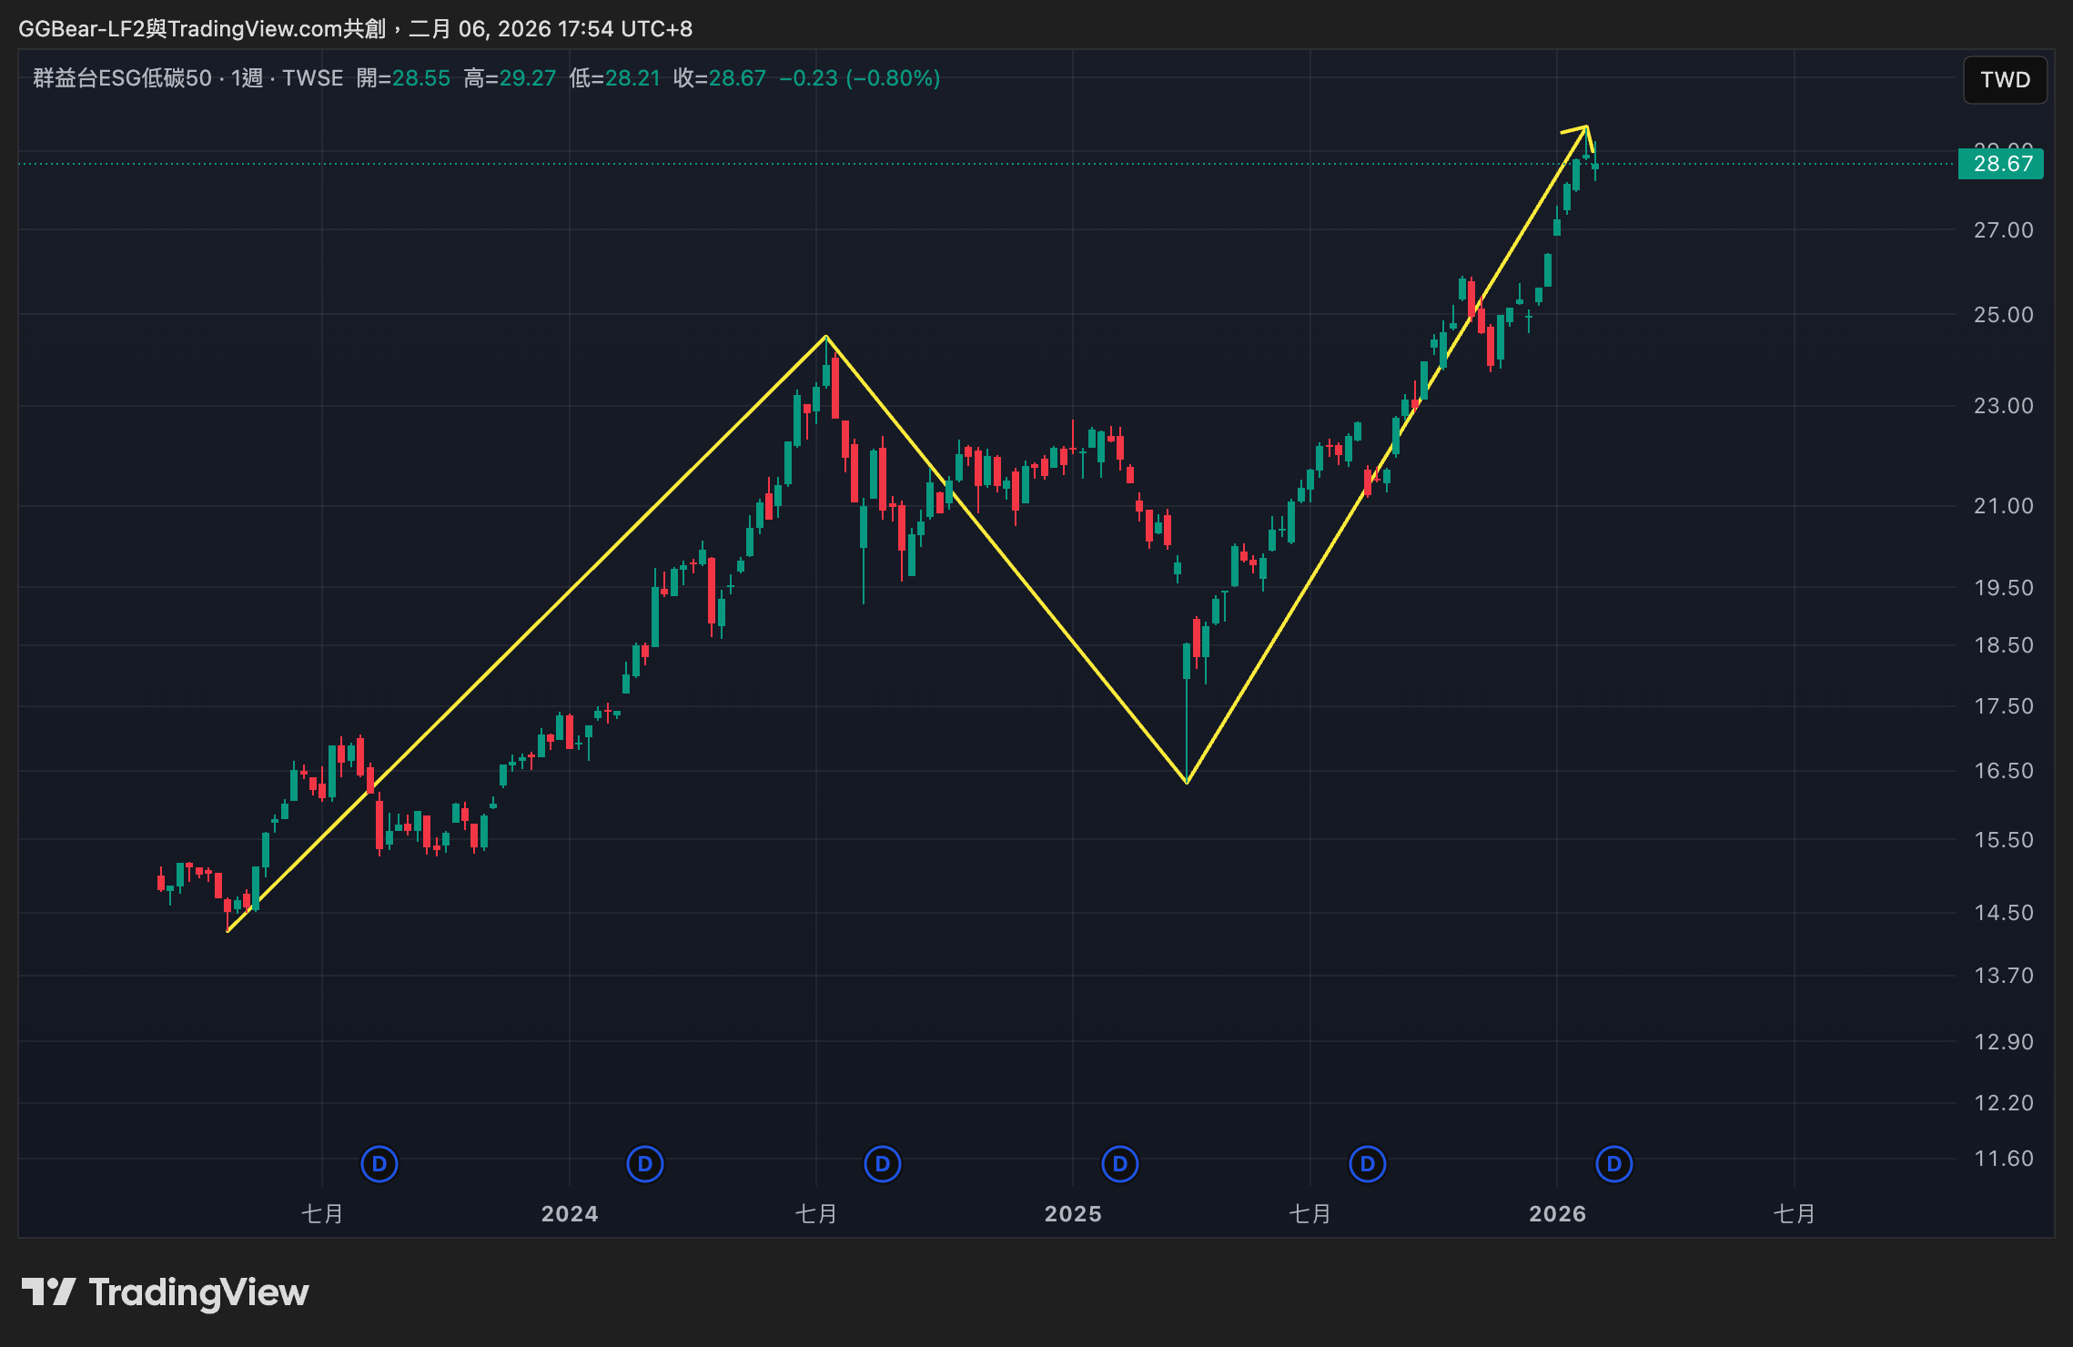
Task: Click the 群益台ESG低碳50 symbol title
Action: 122,78
